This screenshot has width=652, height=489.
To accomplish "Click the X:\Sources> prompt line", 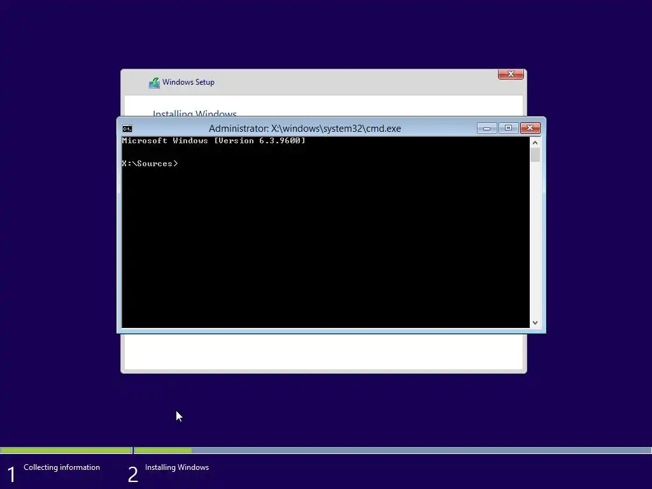I will click(x=150, y=164).
